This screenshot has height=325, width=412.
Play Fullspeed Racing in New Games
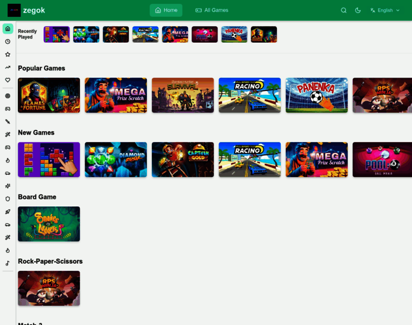pos(249,159)
